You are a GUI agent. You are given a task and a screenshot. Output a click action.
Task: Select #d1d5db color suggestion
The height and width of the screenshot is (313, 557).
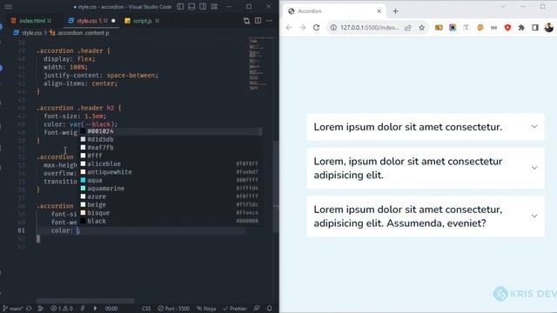[x=171, y=139]
